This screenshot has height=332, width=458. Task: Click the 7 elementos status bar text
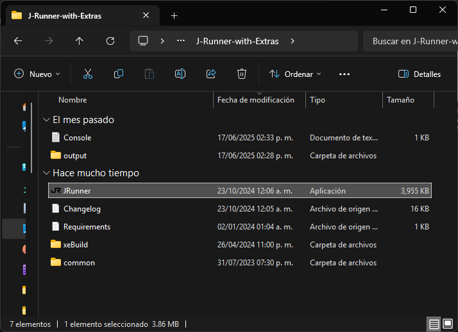tap(30, 324)
